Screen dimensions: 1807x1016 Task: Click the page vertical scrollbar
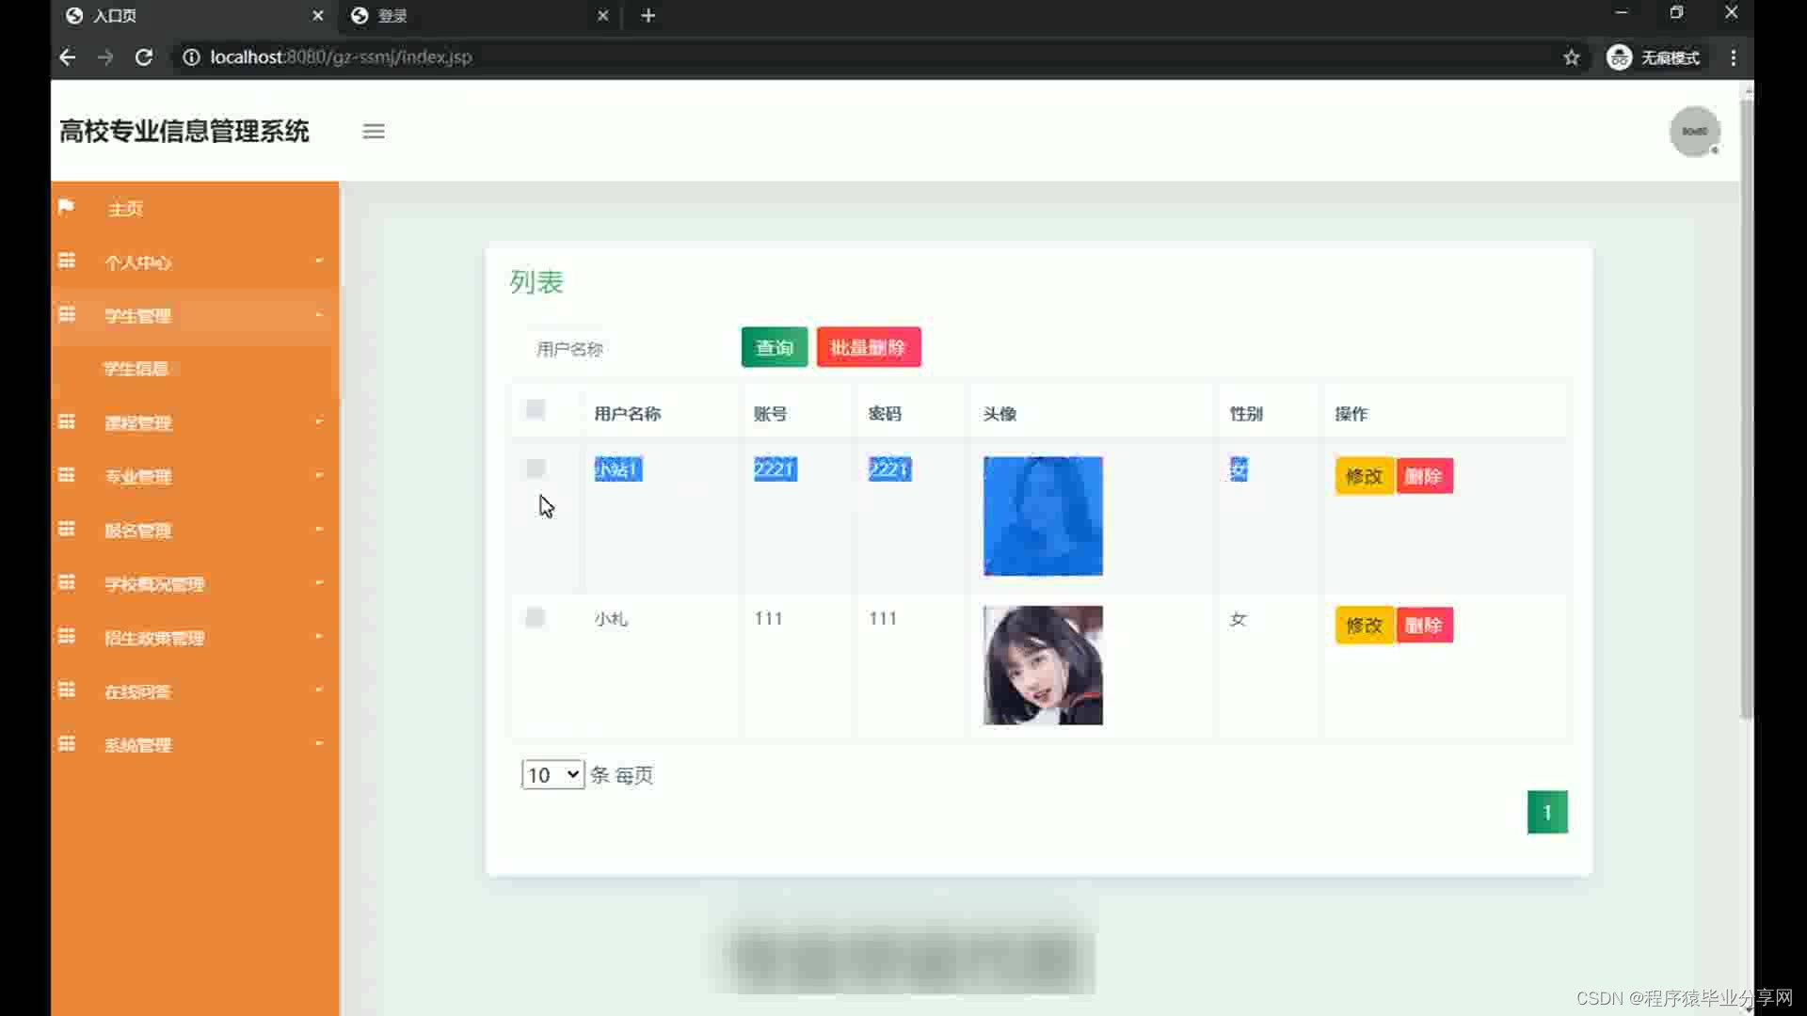(x=1747, y=405)
